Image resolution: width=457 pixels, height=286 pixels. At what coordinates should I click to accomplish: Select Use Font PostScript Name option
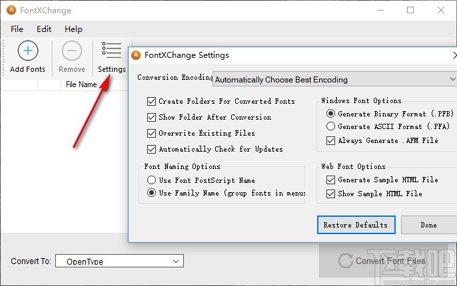[x=151, y=180]
